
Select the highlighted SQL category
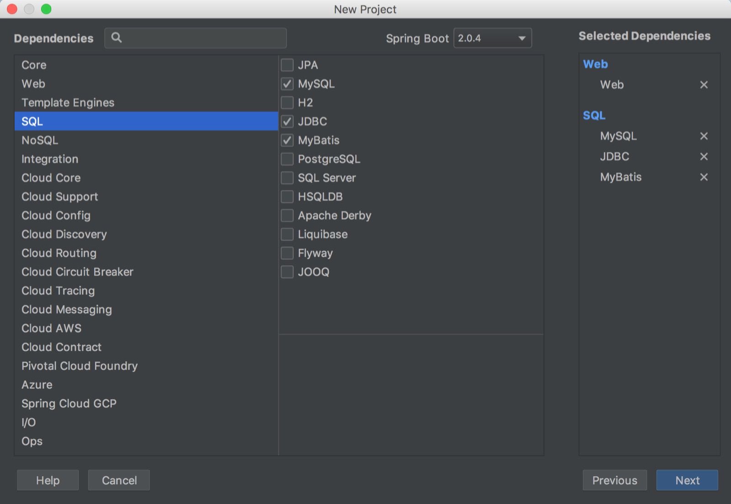[146, 121]
